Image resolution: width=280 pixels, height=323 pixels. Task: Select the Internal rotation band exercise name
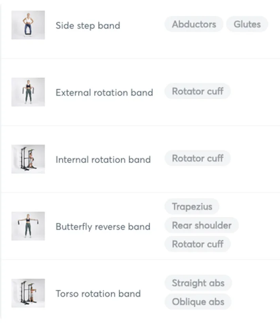pyautogui.click(x=103, y=160)
